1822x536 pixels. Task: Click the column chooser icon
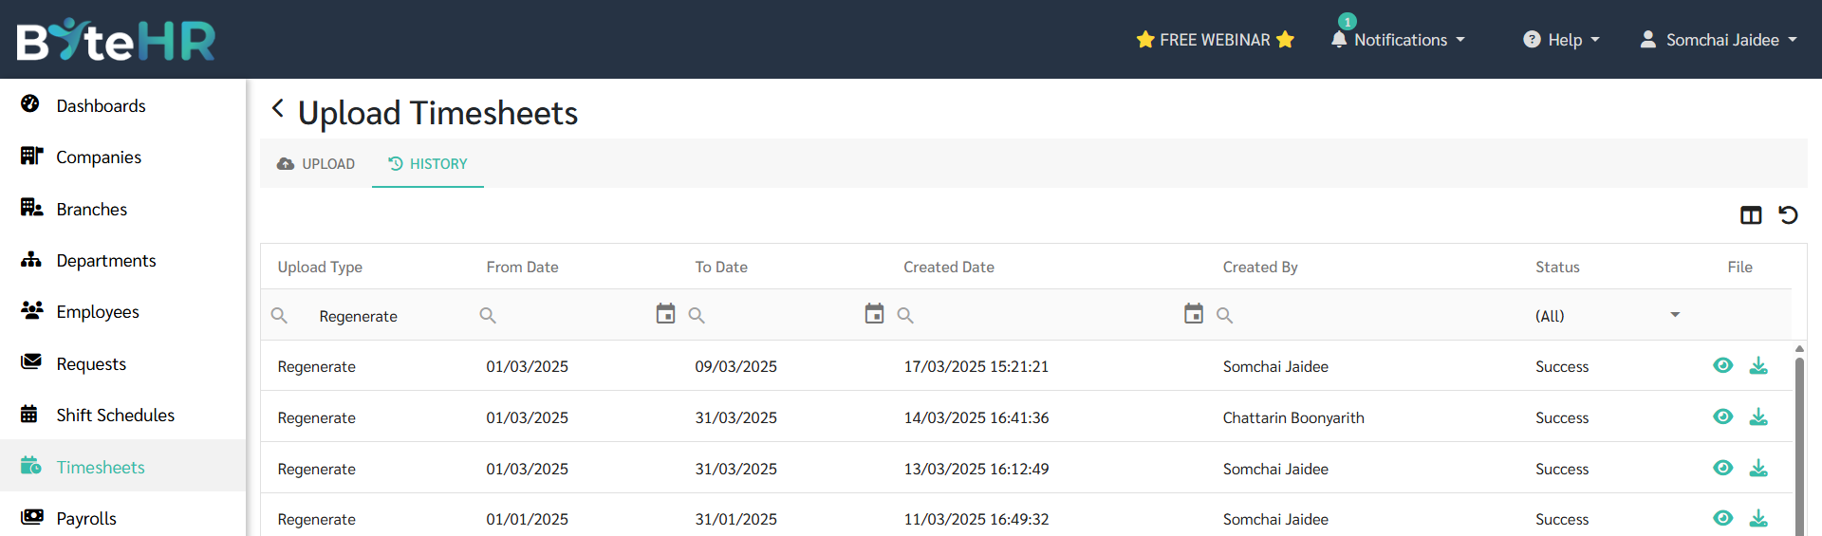coord(1751,215)
